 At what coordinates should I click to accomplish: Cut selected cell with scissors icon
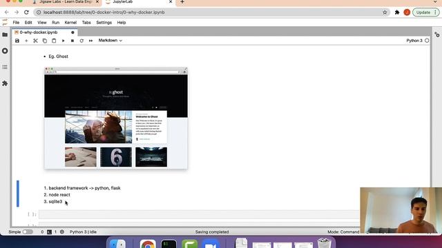click(35, 41)
